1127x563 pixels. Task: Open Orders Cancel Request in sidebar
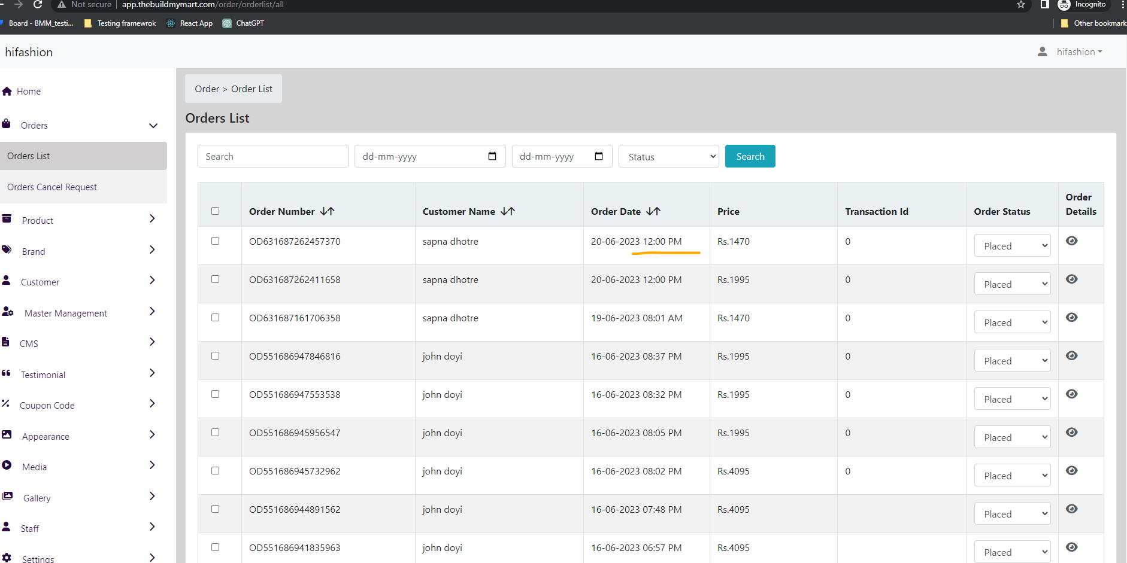[84, 187]
